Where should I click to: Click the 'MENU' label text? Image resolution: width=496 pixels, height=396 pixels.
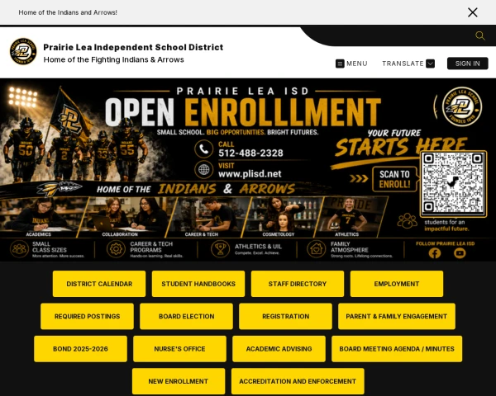(357, 64)
